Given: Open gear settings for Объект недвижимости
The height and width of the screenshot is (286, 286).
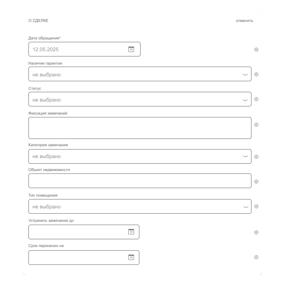Looking at the screenshot, I should point(256,182).
